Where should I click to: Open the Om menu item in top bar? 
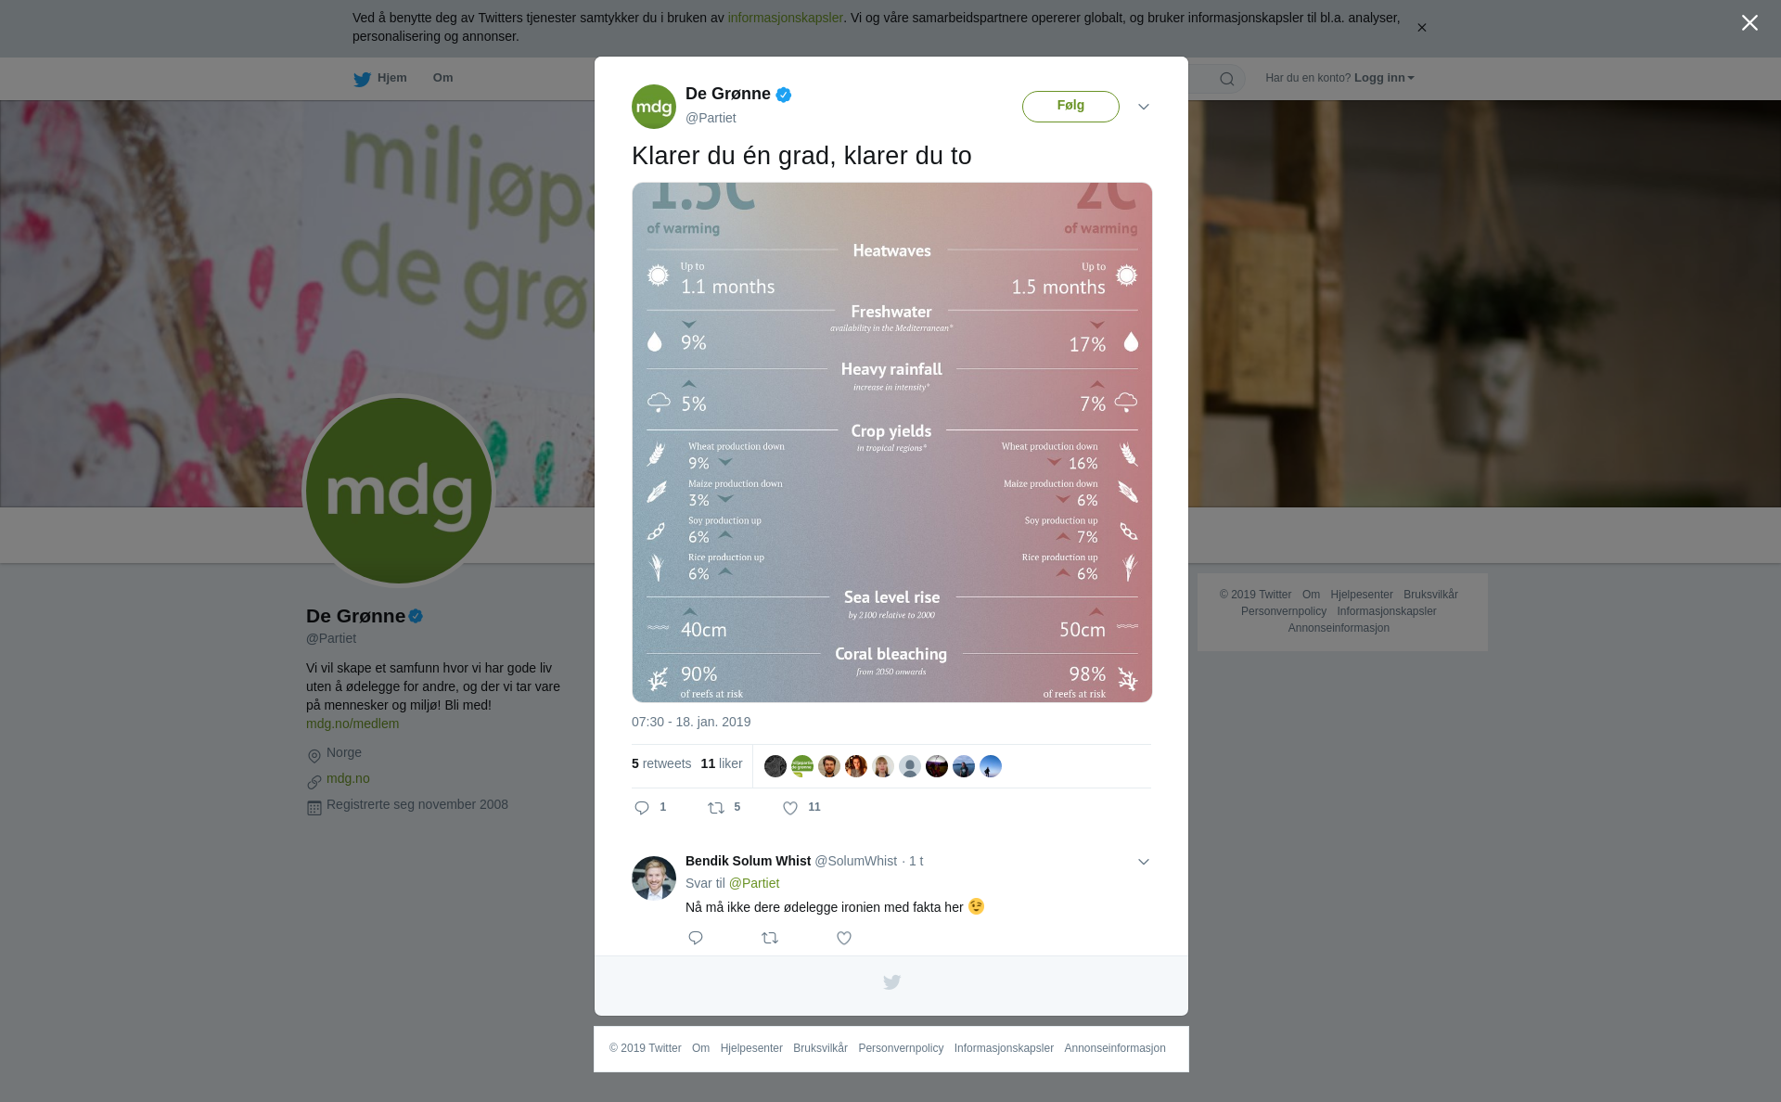(x=442, y=78)
